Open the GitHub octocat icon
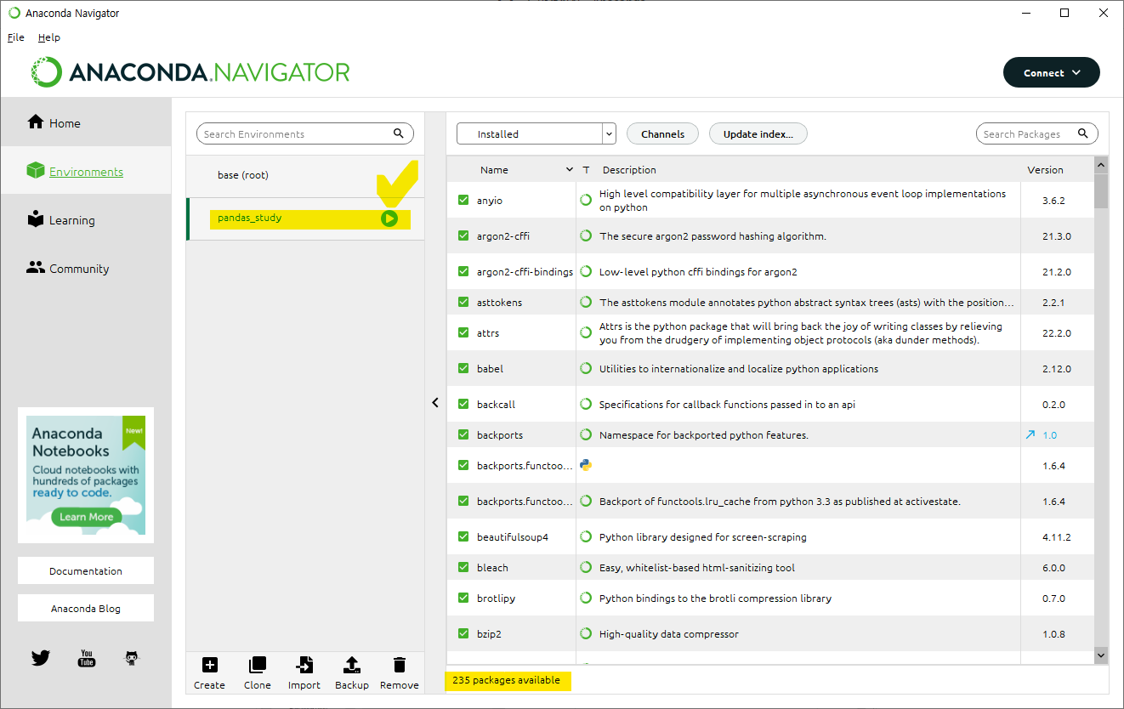 tap(132, 658)
